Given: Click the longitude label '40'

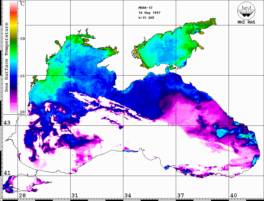Looking at the screenshot, I should (233, 195).
